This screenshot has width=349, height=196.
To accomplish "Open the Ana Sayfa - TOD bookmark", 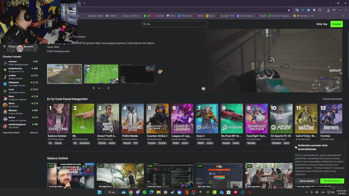I will pyautogui.click(x=225, y=16).
